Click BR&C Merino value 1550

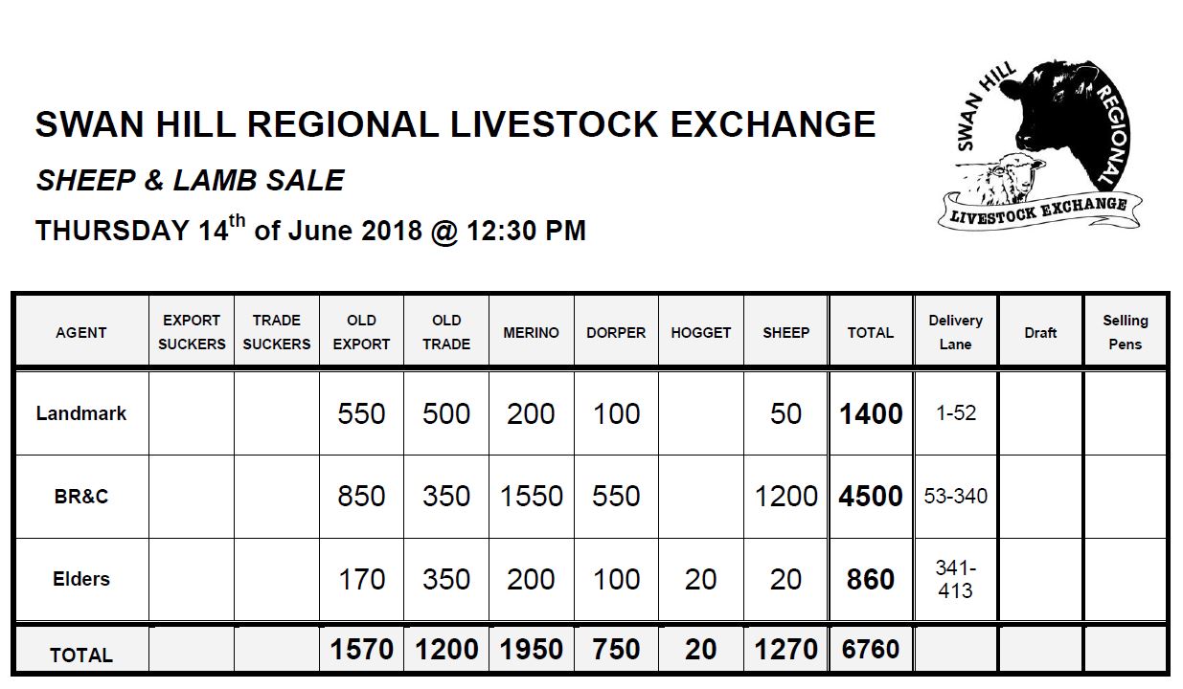[x=531, y=497]
